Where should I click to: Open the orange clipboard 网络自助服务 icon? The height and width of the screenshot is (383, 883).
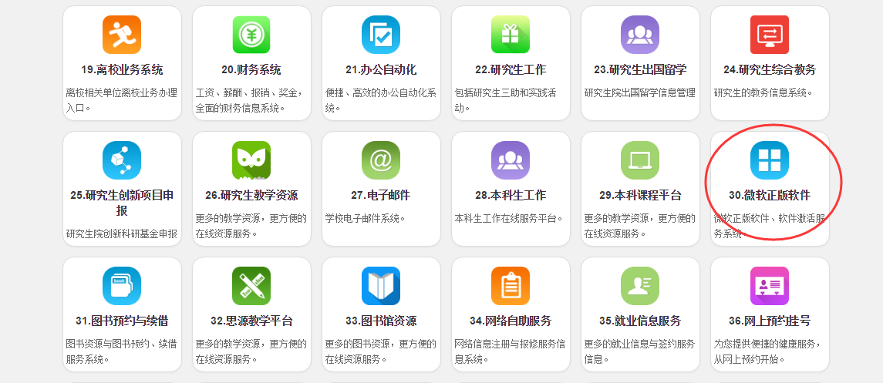click(511, 286)
